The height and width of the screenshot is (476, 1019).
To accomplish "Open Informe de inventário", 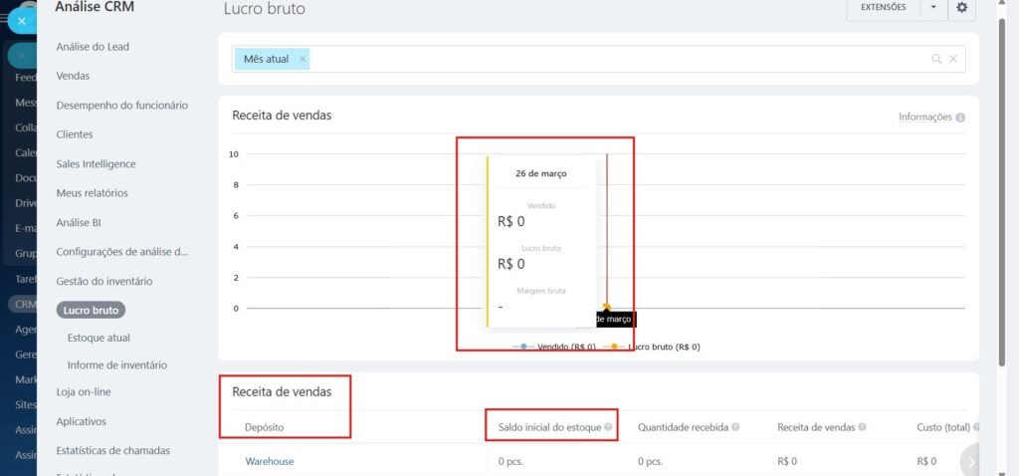I will point(117,365).
